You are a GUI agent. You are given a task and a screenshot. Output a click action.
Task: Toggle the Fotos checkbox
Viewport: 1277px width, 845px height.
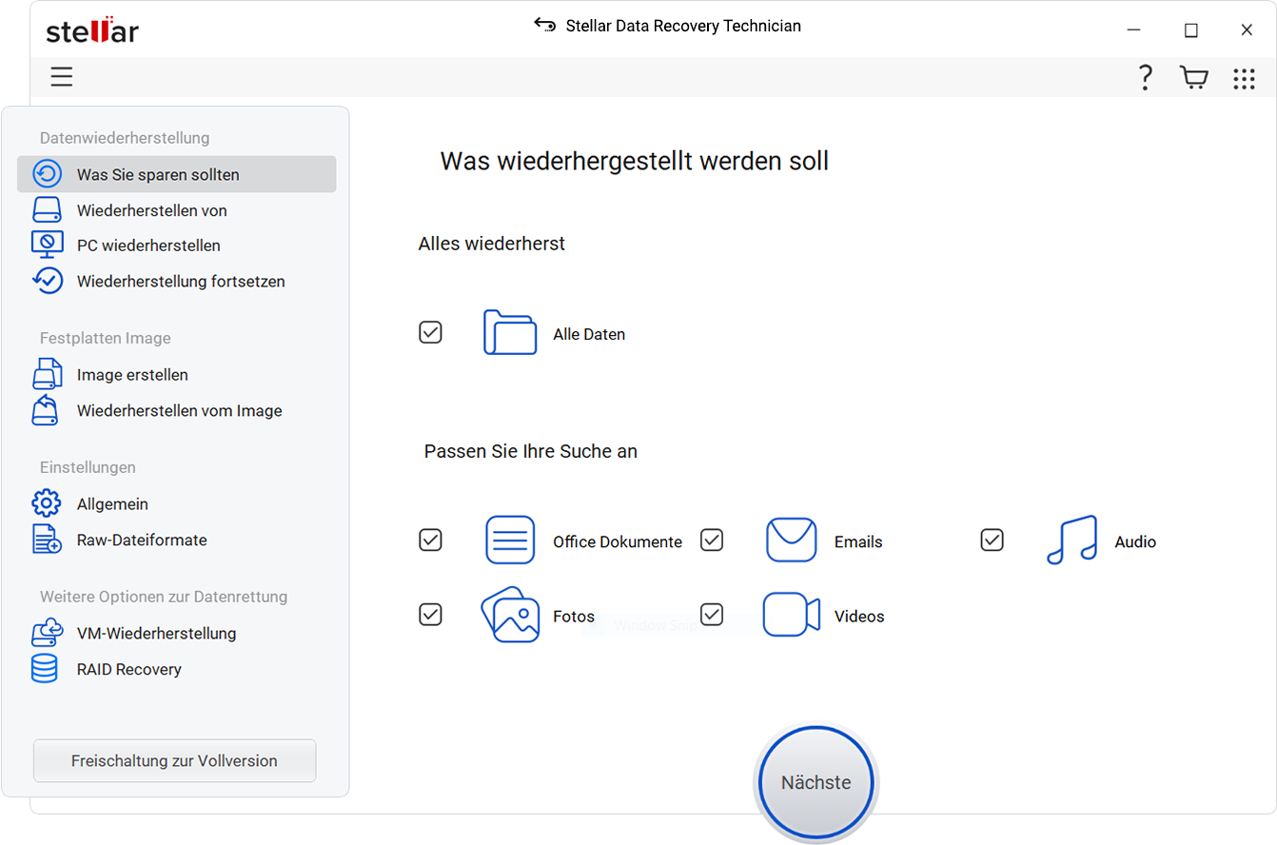tap(431, 615)
